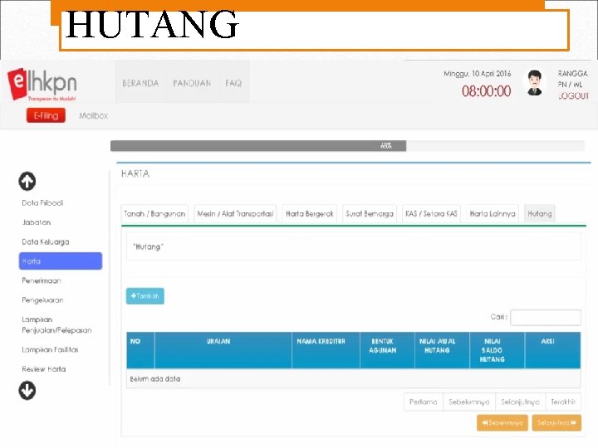Click the white Sebelumnya pagination button

tap(469, 402)
